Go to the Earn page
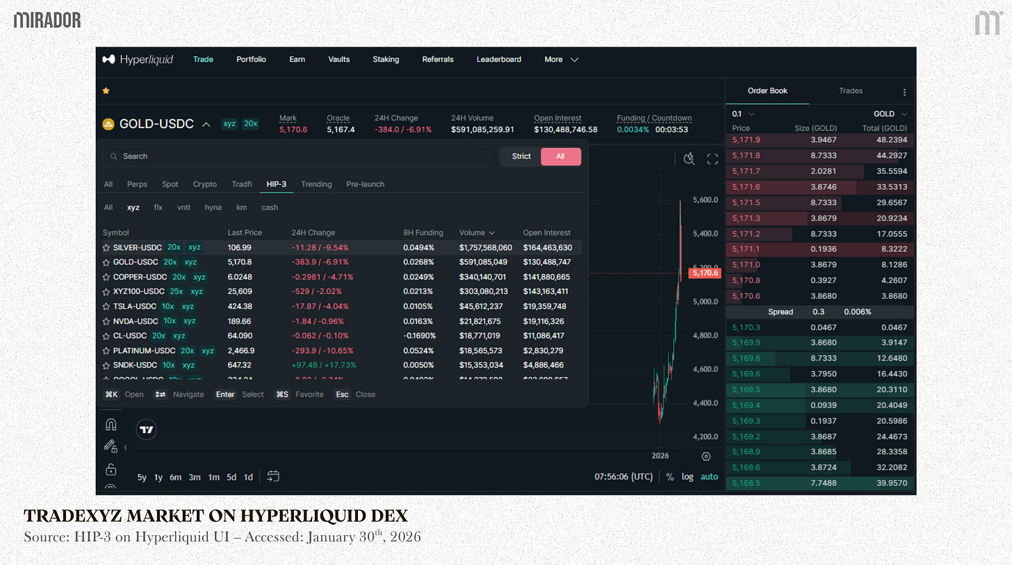This screenshot has height=565, width=1012. [297, 60]
